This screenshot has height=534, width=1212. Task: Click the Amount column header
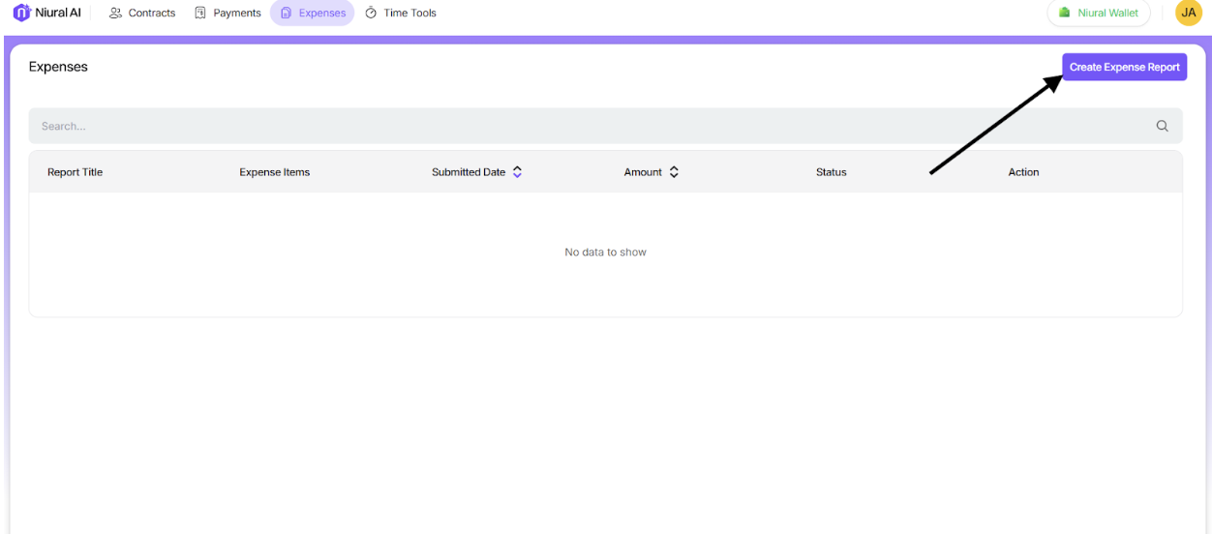click(643, 172)
